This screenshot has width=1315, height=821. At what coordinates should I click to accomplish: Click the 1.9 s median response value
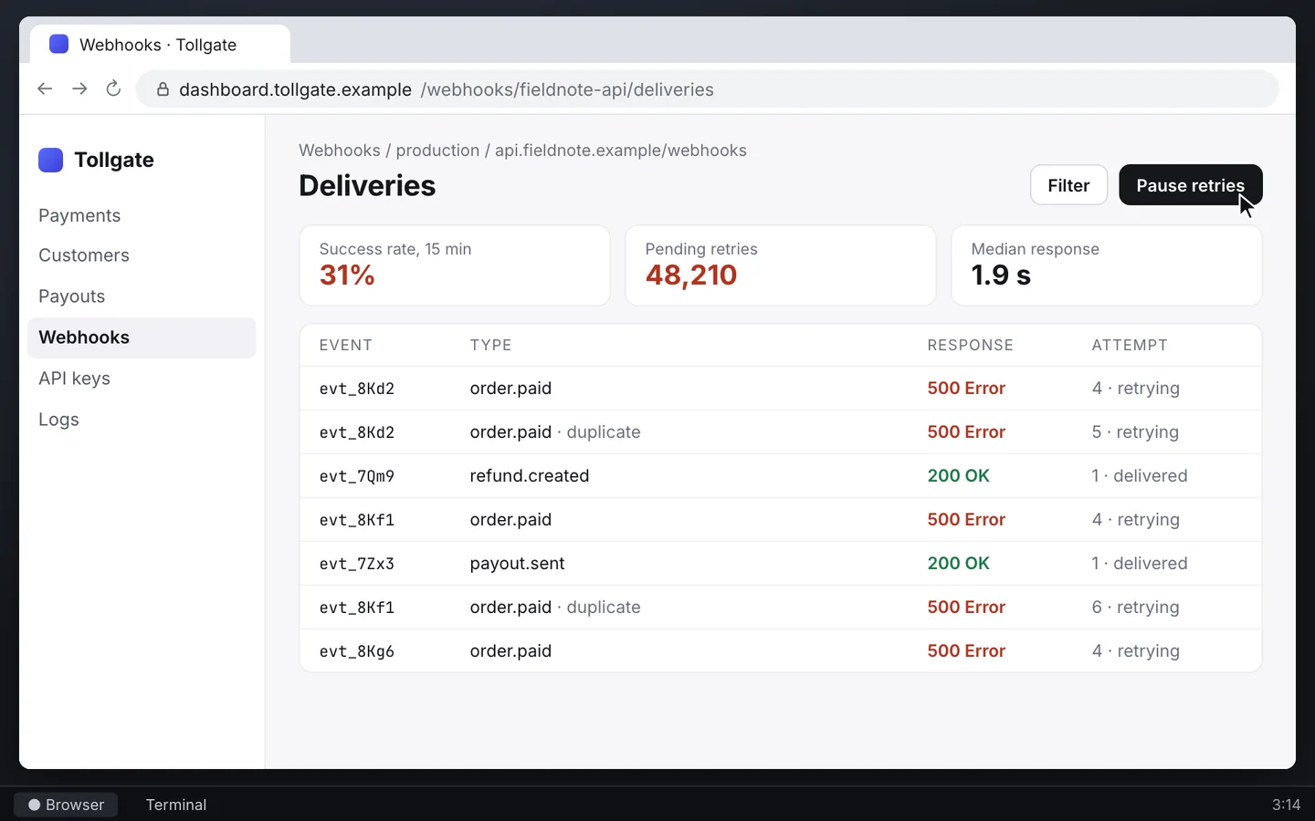(1001, 275)
